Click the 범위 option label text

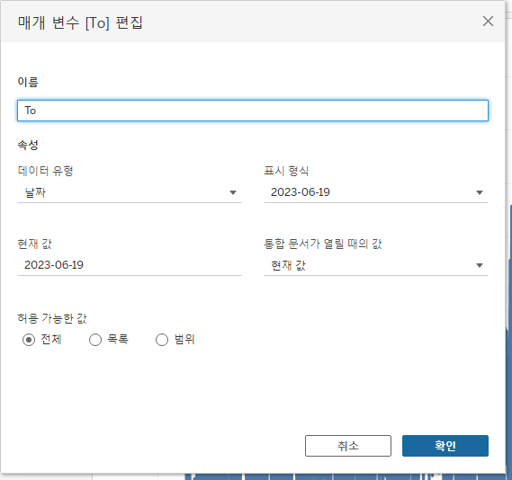tap(184, 340)
